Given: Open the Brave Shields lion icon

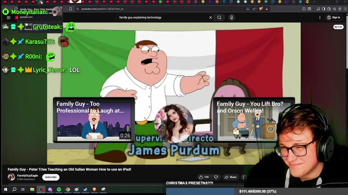Looking at the screenshot, I should coord(261,9).
